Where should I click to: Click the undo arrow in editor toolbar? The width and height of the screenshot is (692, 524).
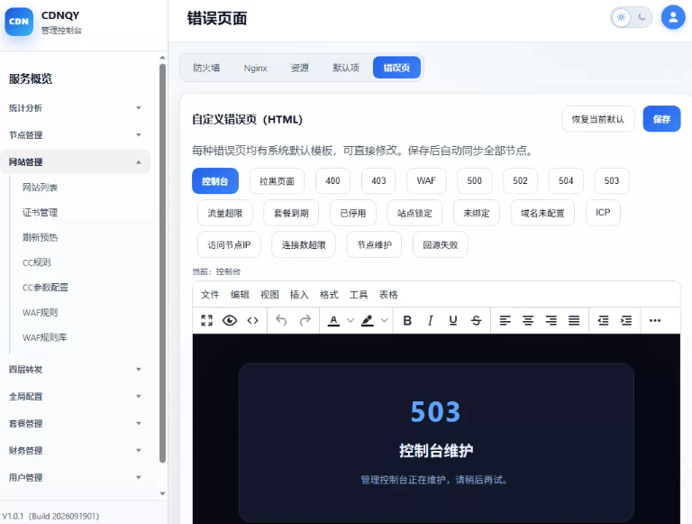pyautogui.click(x=281, y=320)
